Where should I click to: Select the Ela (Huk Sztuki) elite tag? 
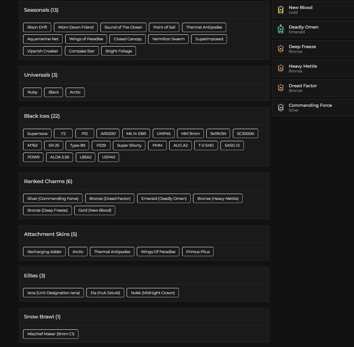pos(105,293)
